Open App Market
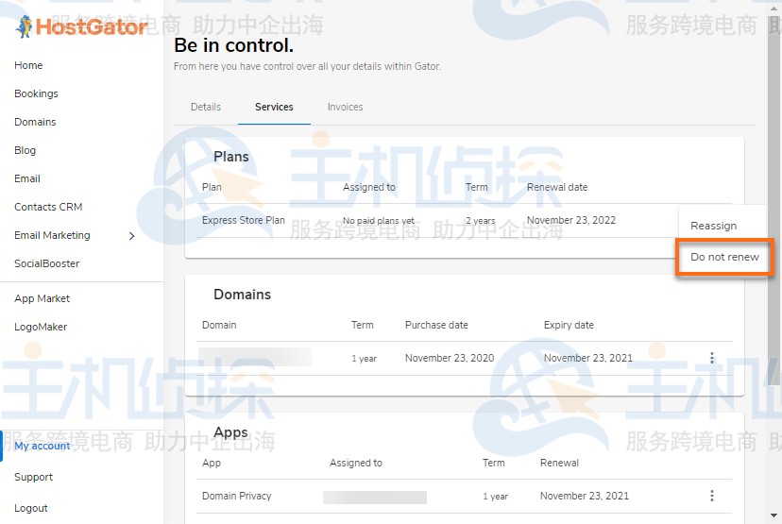Viewport: 782px width, 524px height. pos(42,298)
